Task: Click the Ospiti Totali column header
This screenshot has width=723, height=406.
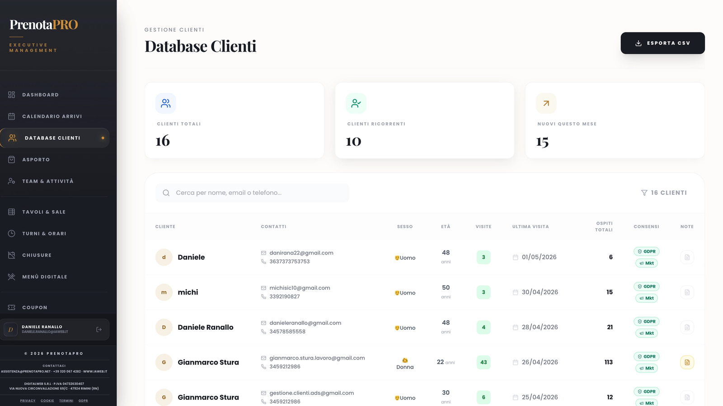Action: pyautogui.click(x=604, y=226)
